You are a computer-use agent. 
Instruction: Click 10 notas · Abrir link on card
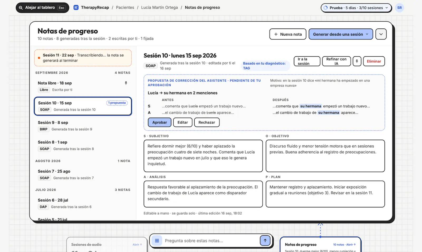pyautogui.click(x=344, y=245)
